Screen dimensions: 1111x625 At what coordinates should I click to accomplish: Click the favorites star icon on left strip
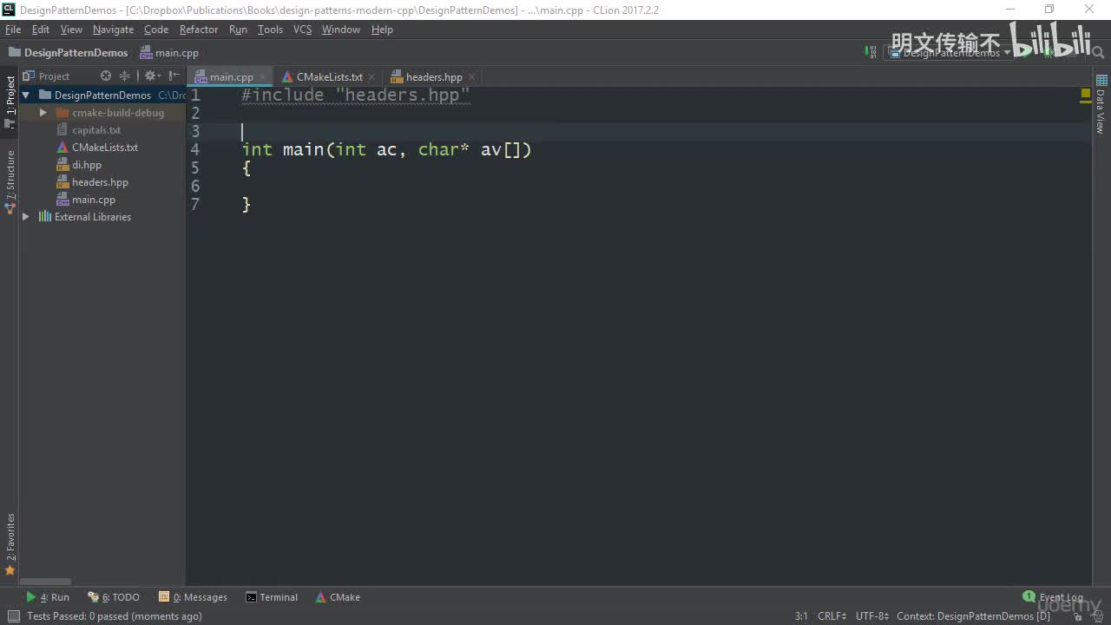coord(10,570)
